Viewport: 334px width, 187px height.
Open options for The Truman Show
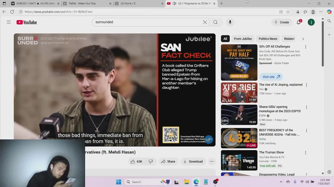pos(306,153)
